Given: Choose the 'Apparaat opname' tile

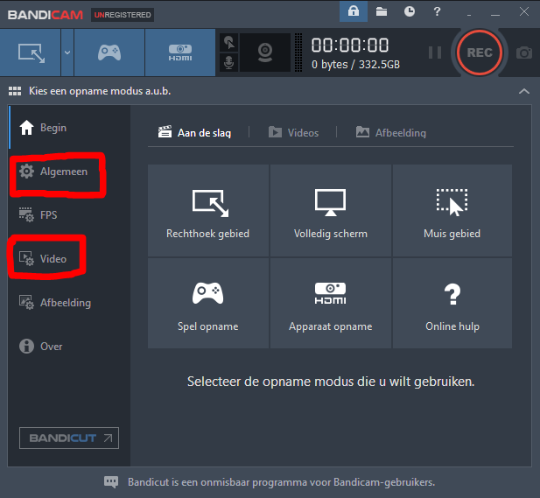Looking at the screenshot, I should click(331, 303).
